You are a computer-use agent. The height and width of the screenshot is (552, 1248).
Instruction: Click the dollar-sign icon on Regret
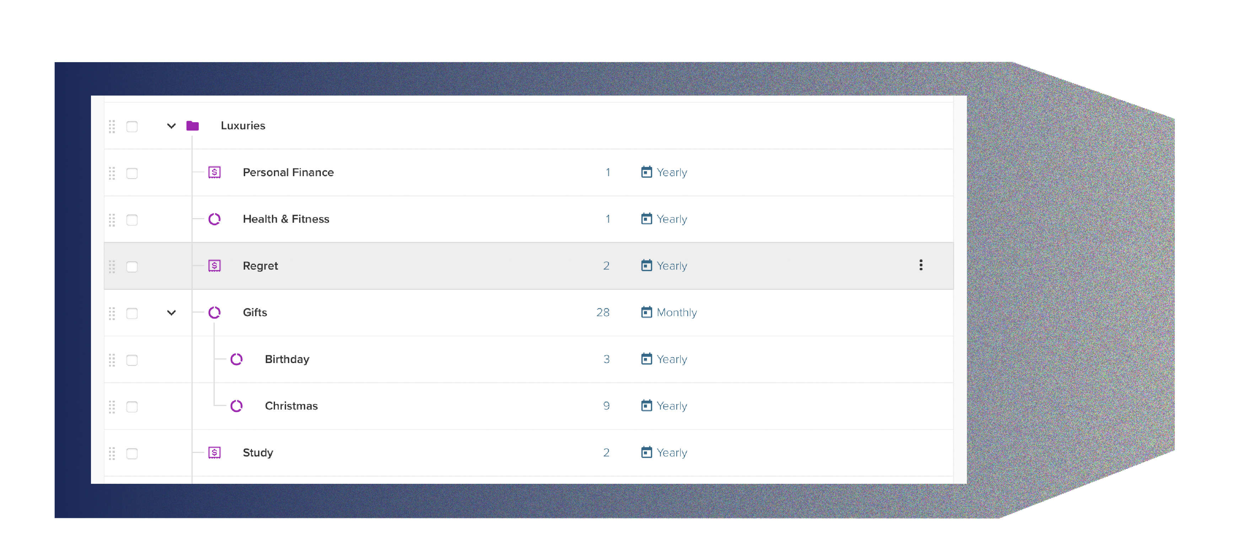click(214, 265)
